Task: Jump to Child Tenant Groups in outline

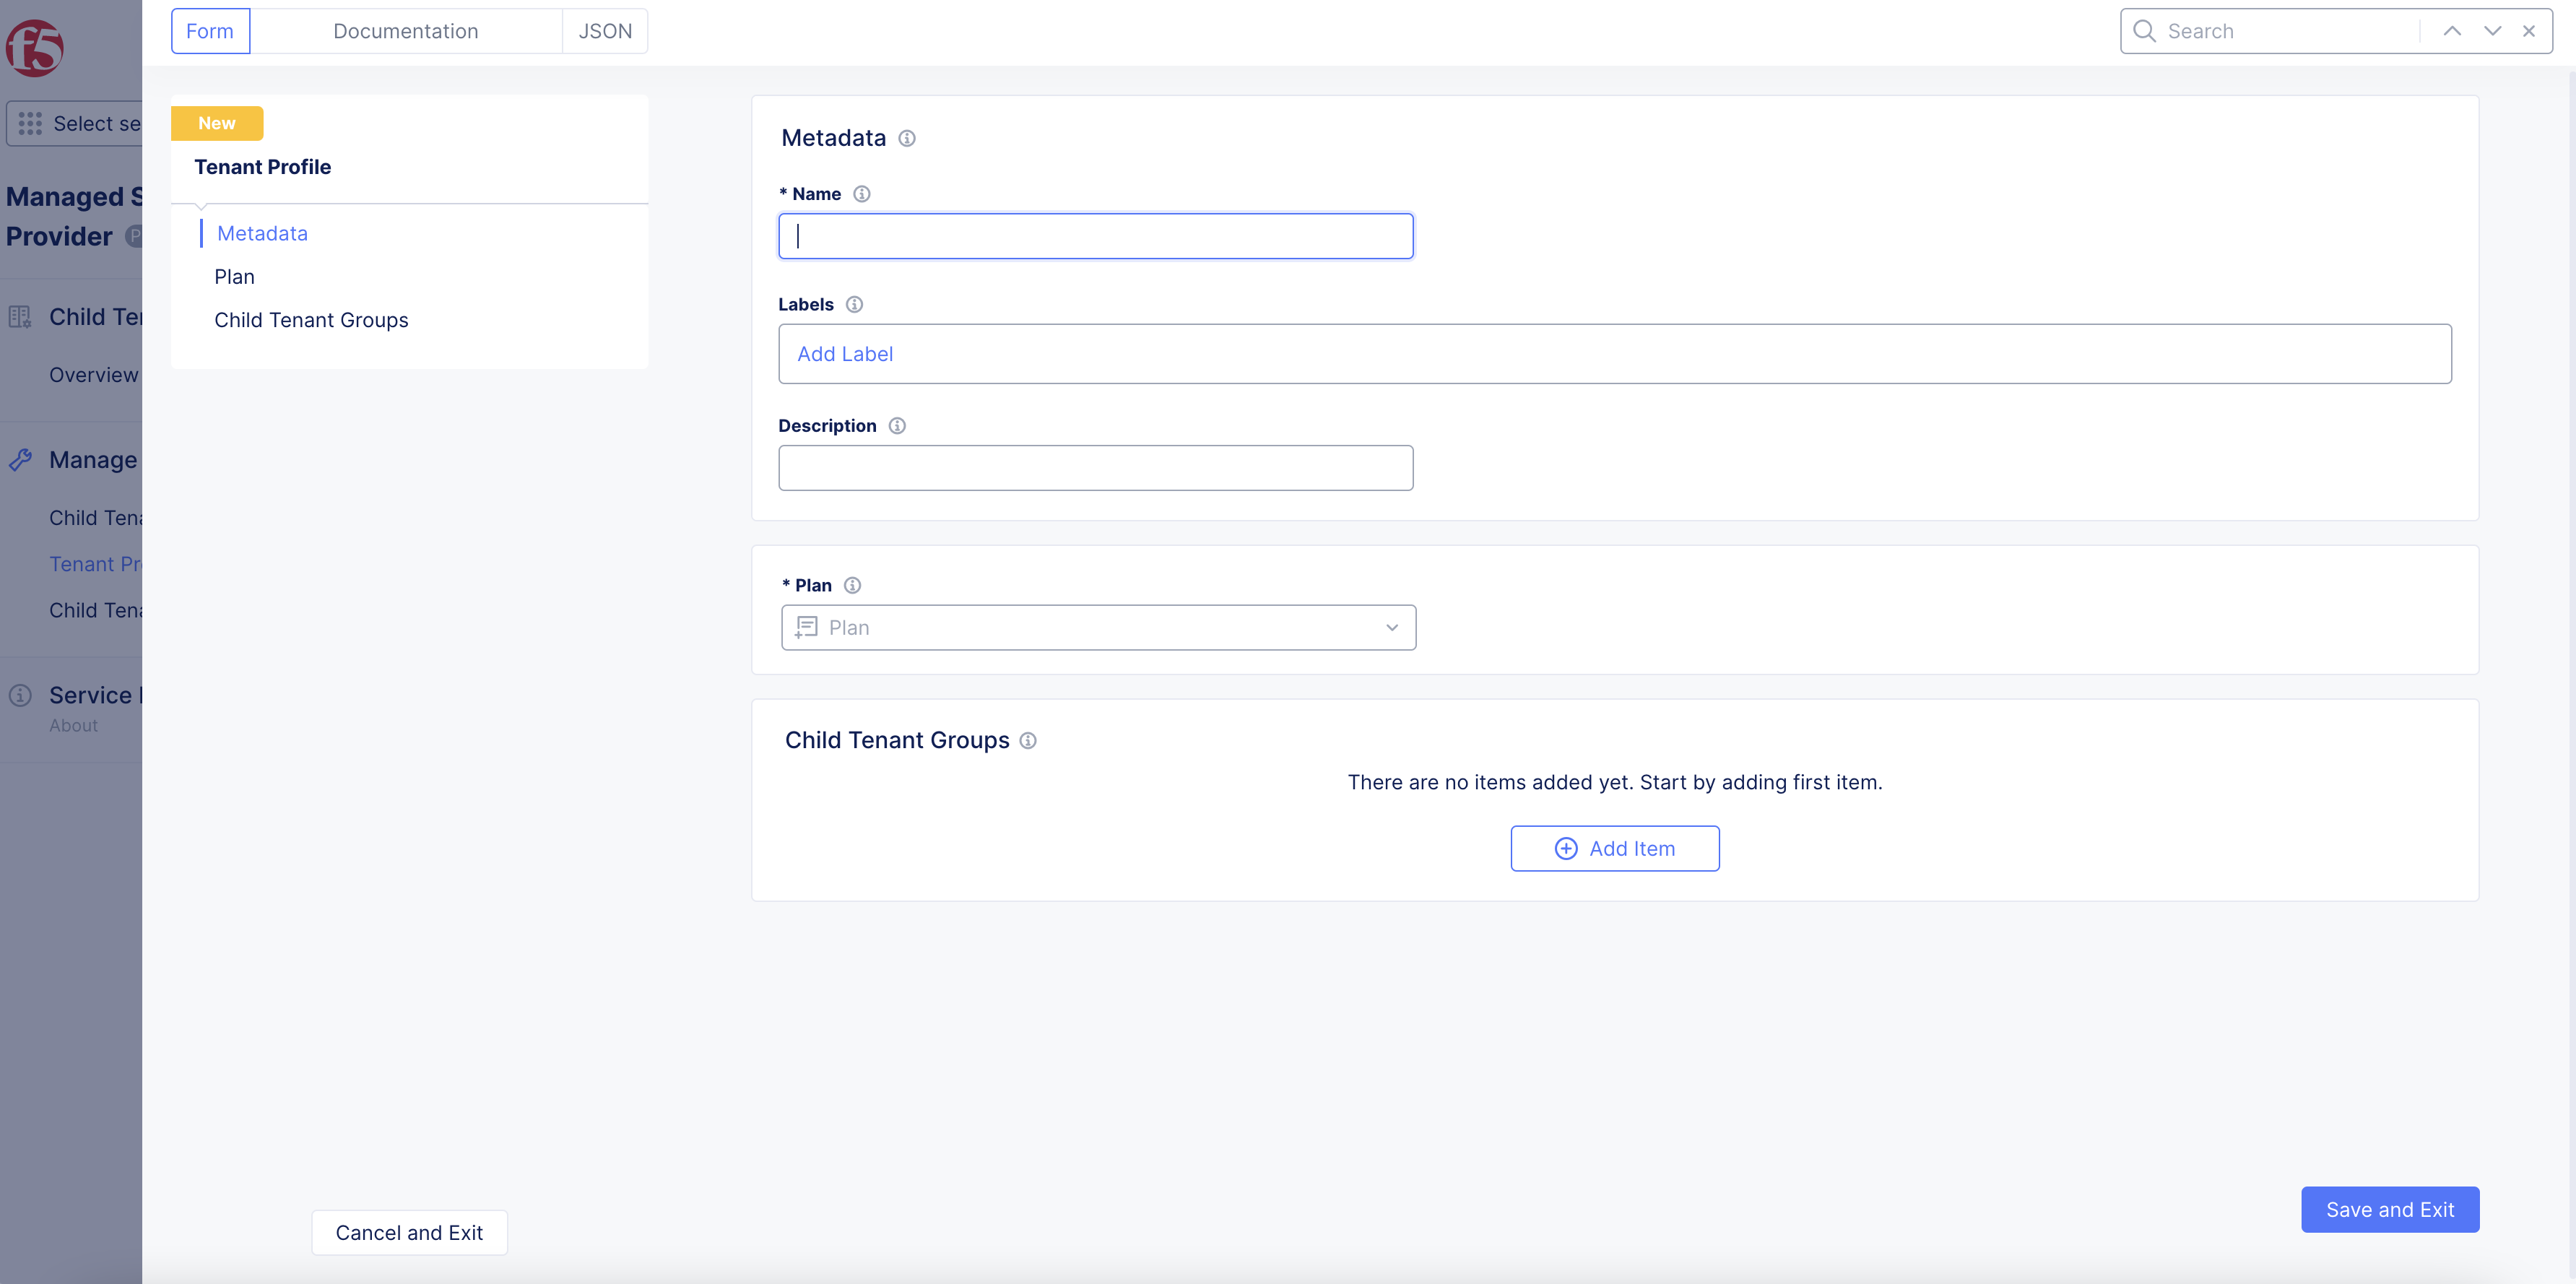Action: [311, 320]
